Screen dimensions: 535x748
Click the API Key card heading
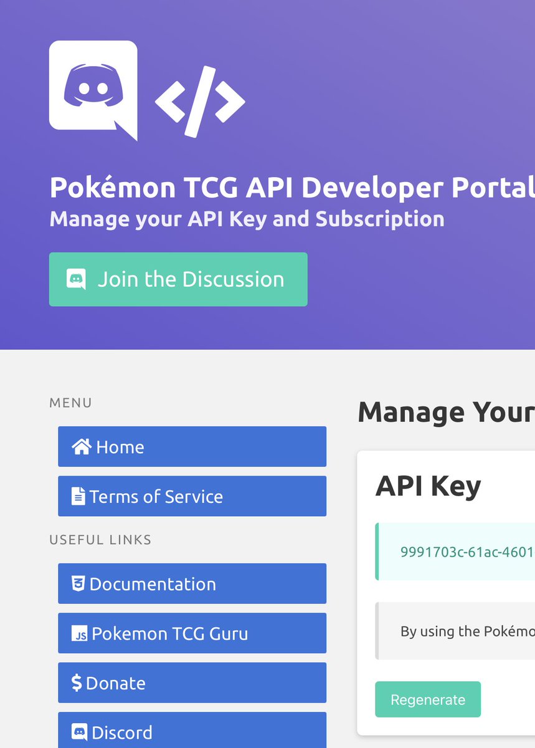428,486
